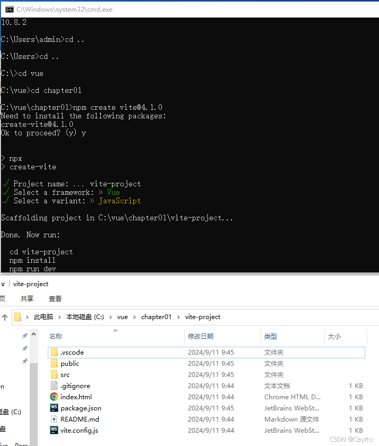Click '1 KB' size cell of vite.config.js

[x=356, y=431]
